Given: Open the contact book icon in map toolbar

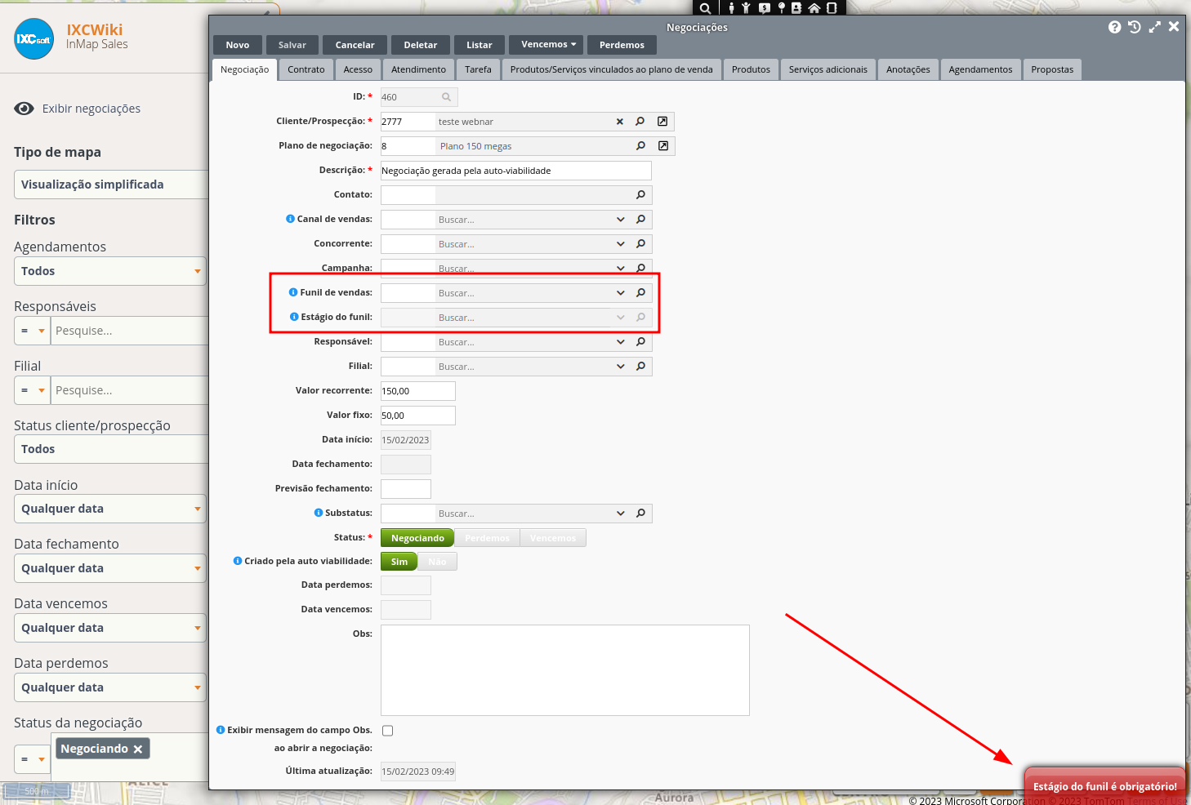Looking at the screenshot, I should [x=796, y=8].
